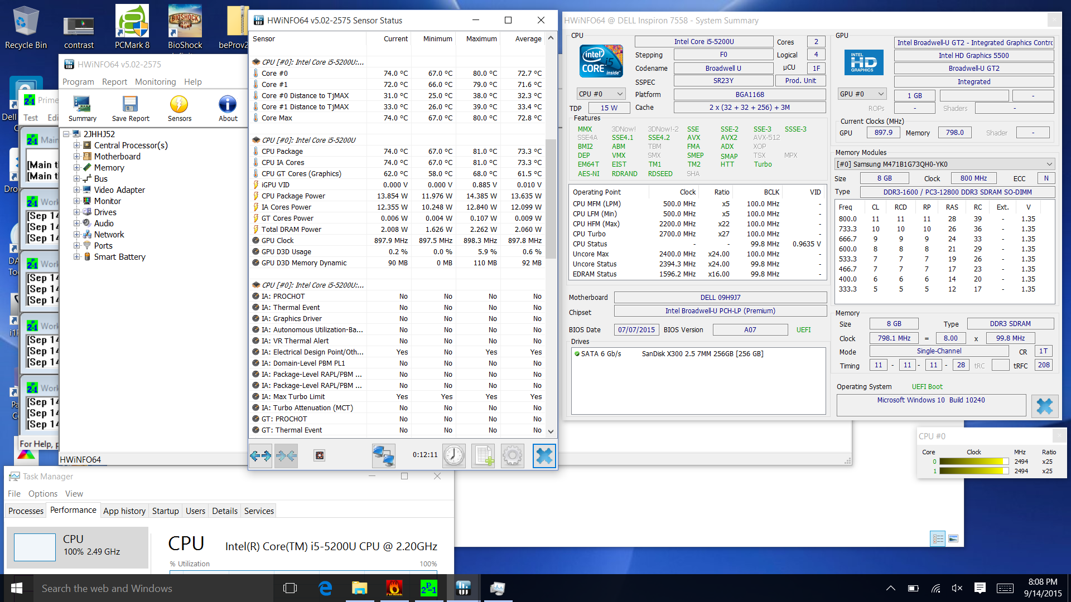Expand the Smart Battery tree node
Viewport: 1071px width, 602px height.
(x=77, y=257)
